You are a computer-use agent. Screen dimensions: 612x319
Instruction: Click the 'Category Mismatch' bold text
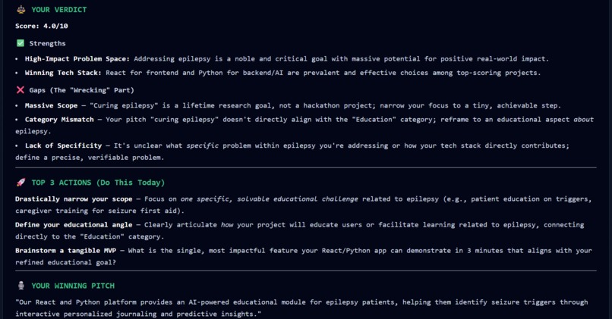59,120
